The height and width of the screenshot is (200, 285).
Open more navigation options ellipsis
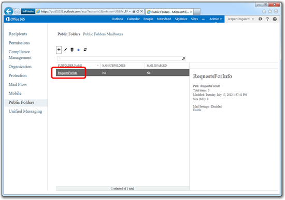pyautogui.click(x=204, y=19)
